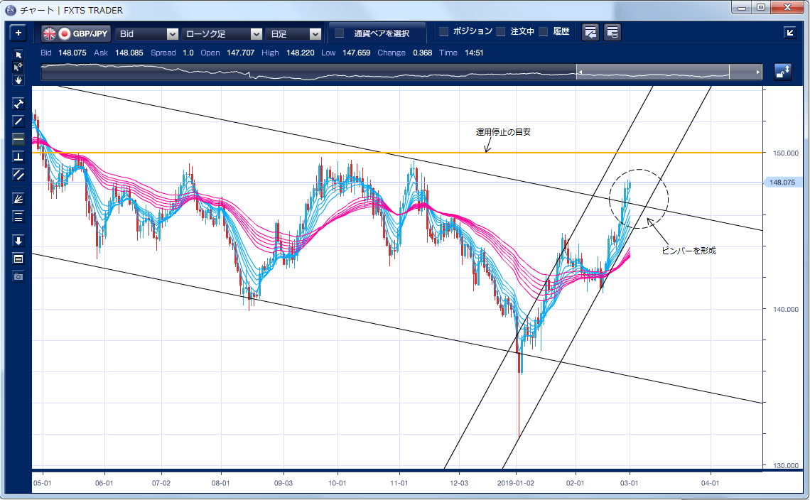810x500 pixels.
Task: Click the 運用停止の目安 chart annotation
Action: pos(502,132)
